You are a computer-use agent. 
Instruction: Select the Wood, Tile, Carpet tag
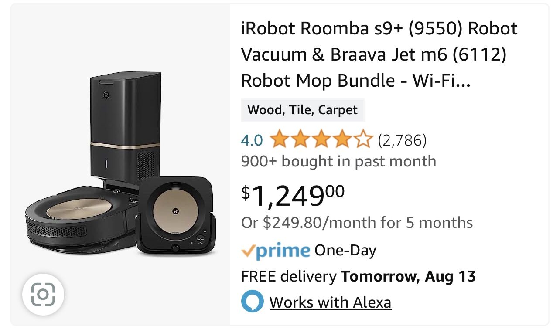coord(302,110)
